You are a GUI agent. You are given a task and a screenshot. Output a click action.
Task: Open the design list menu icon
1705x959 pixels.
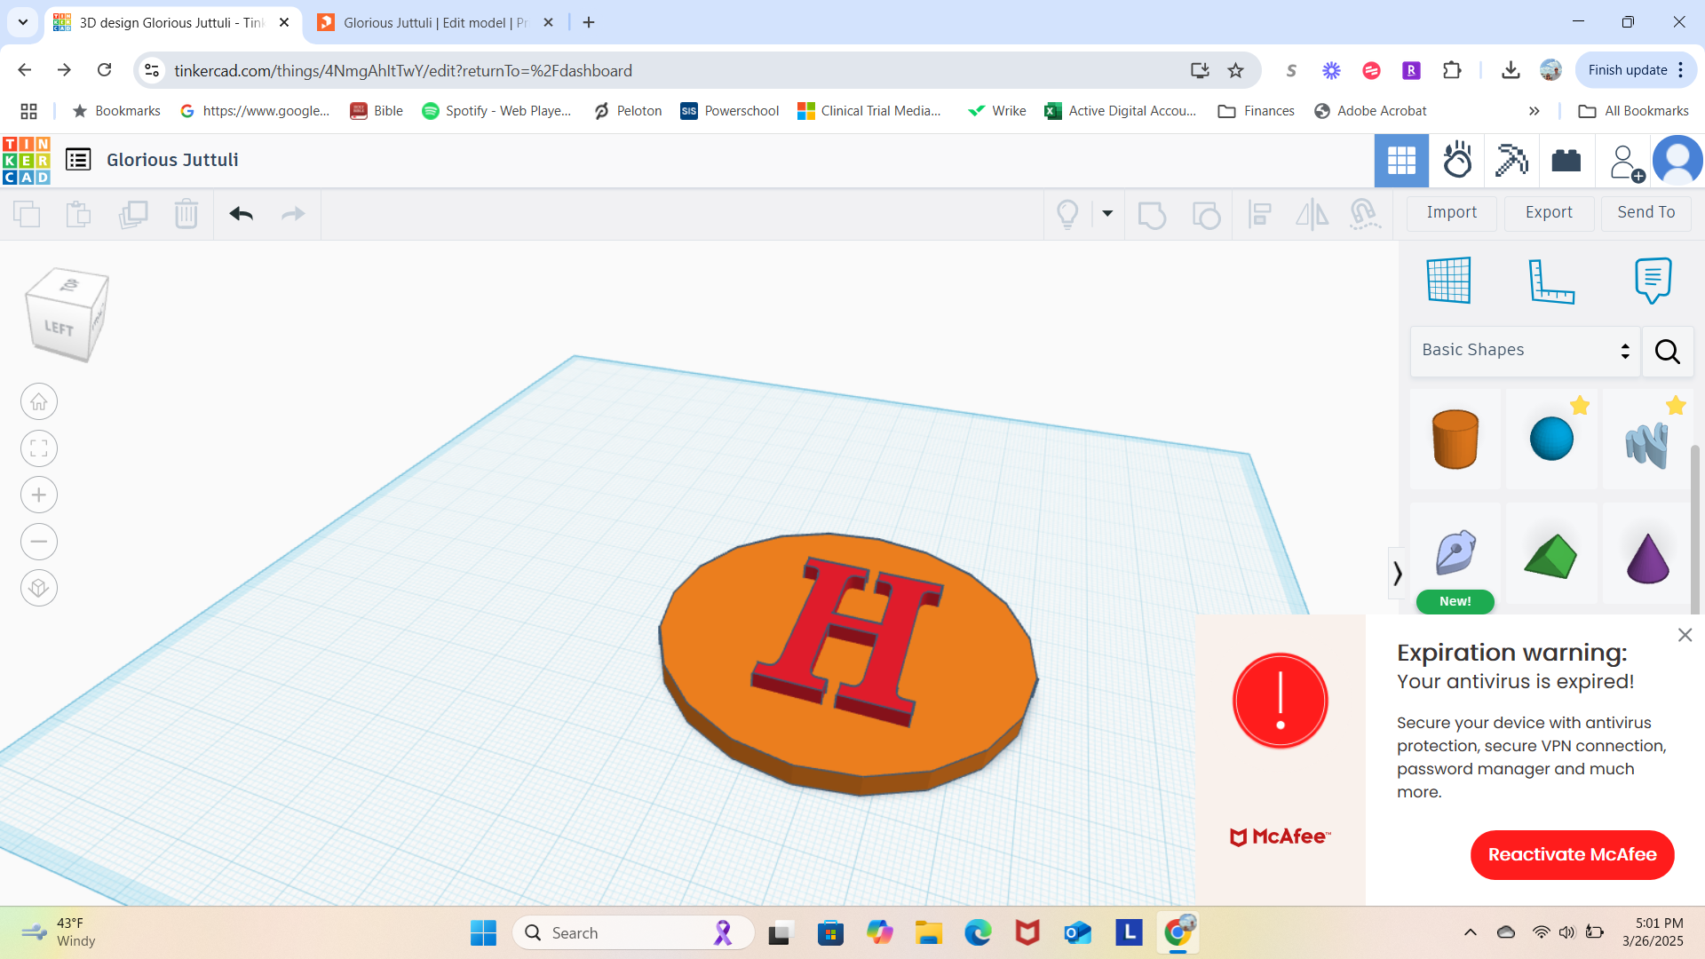point(78,160)
